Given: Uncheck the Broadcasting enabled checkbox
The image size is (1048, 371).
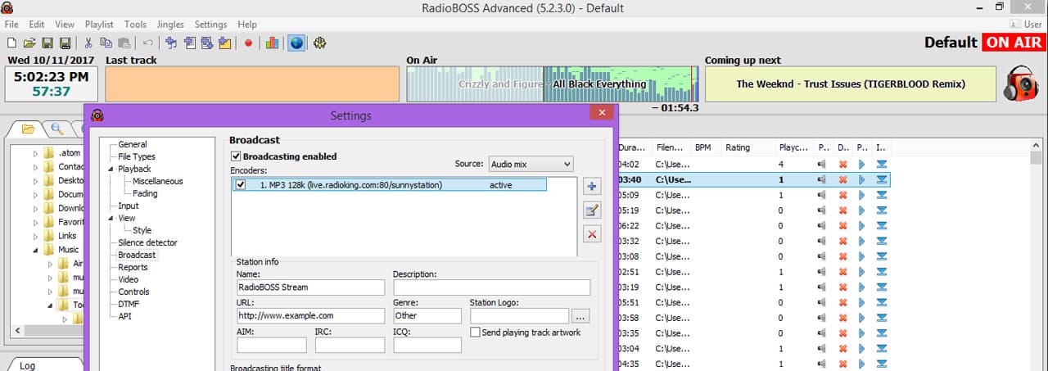Looking at the screenshot, I should pos(237,156).
